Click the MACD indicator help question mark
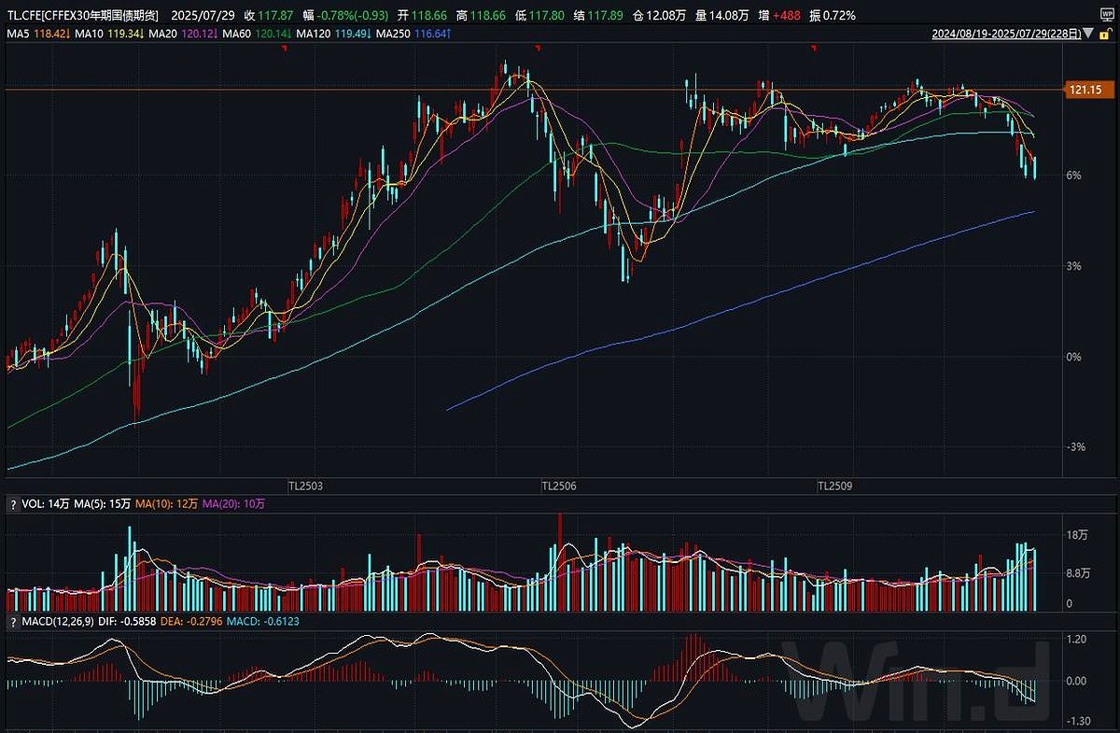Screen dimensions: 1120x733 [x=13, y=621]
